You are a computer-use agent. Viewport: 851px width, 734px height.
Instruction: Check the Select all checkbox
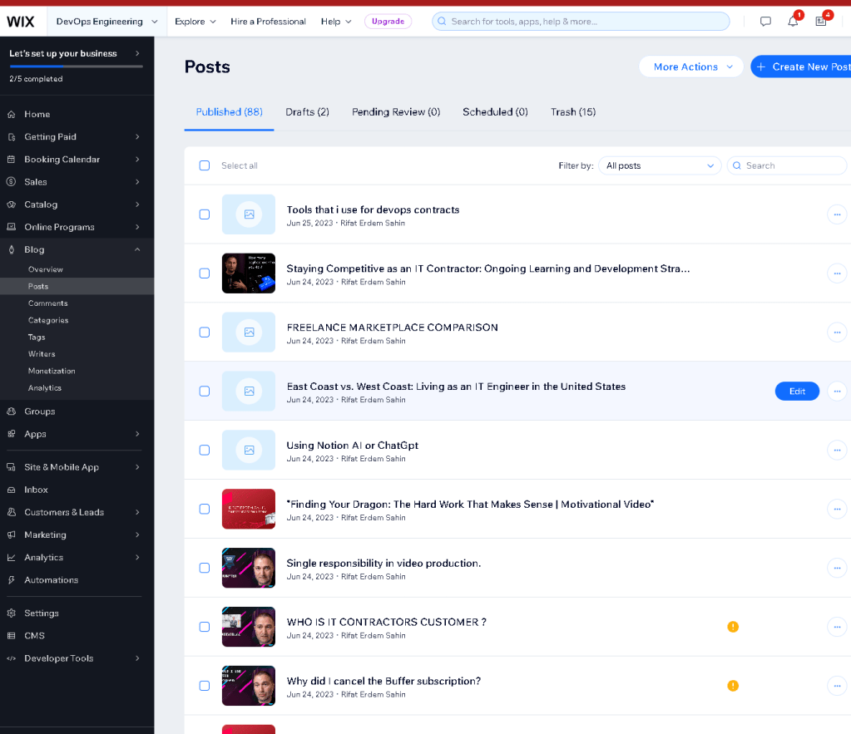(x=205, y=165)
